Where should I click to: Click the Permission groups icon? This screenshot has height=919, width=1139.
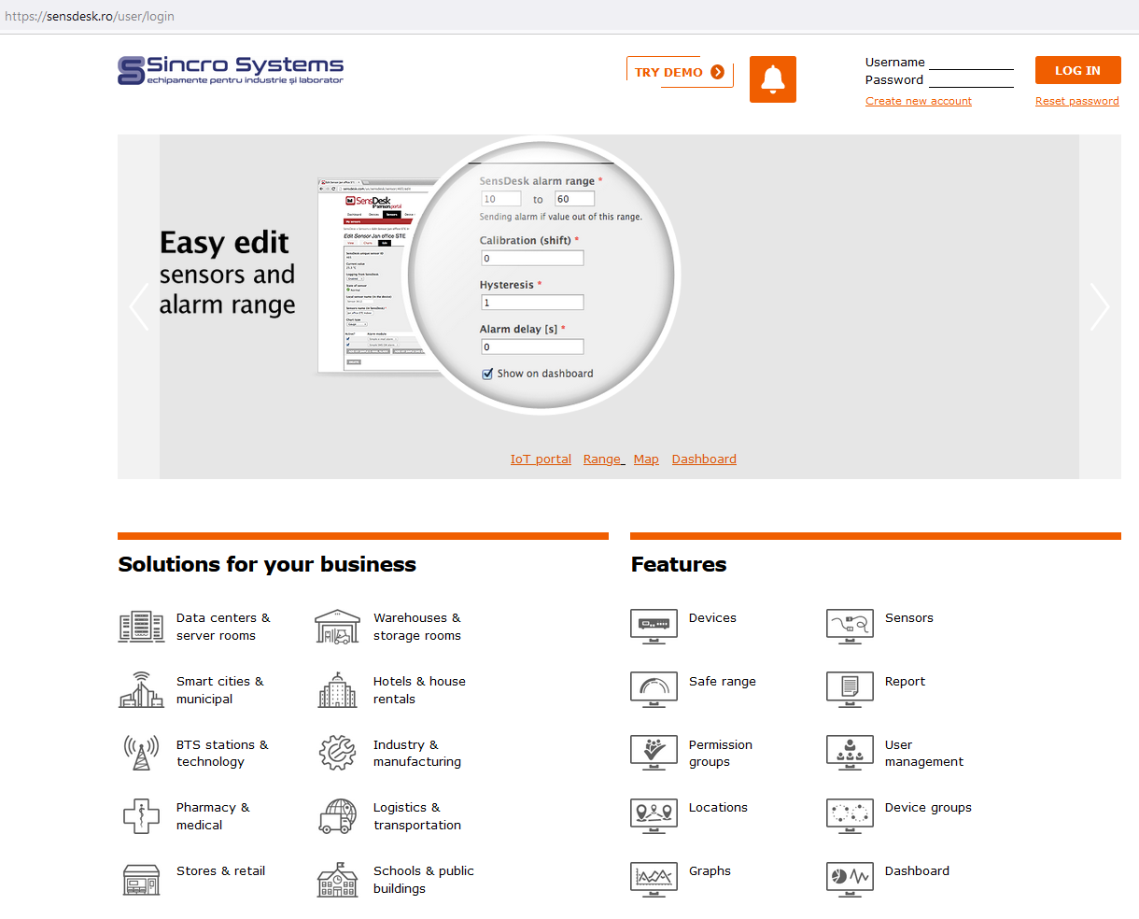tap(654, 752)
